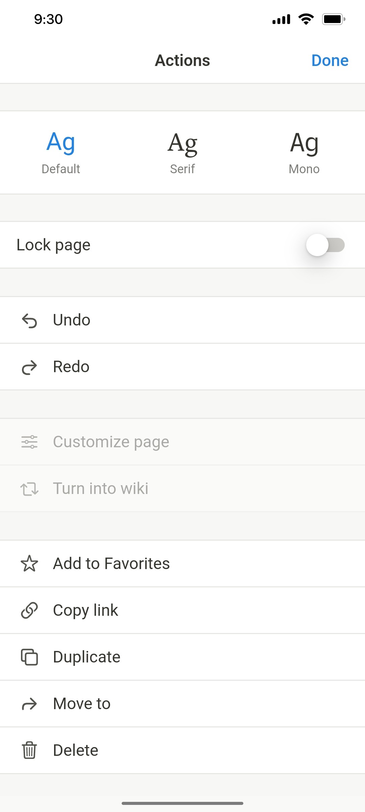Select Add to Favorites
This screenshot has height=812, width=365.
click(x=111, y=563)
